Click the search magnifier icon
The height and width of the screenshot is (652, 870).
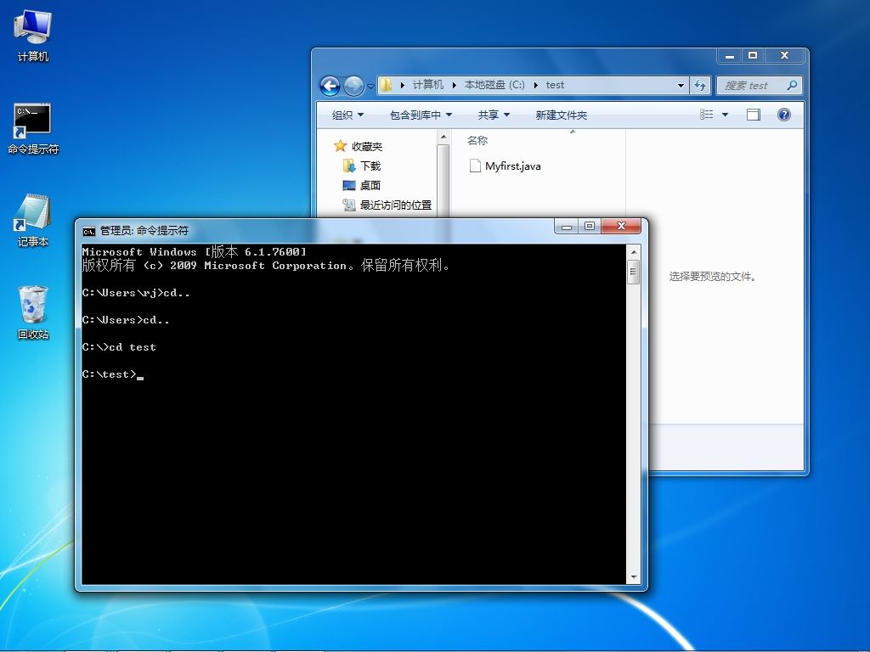coord(792,86)
